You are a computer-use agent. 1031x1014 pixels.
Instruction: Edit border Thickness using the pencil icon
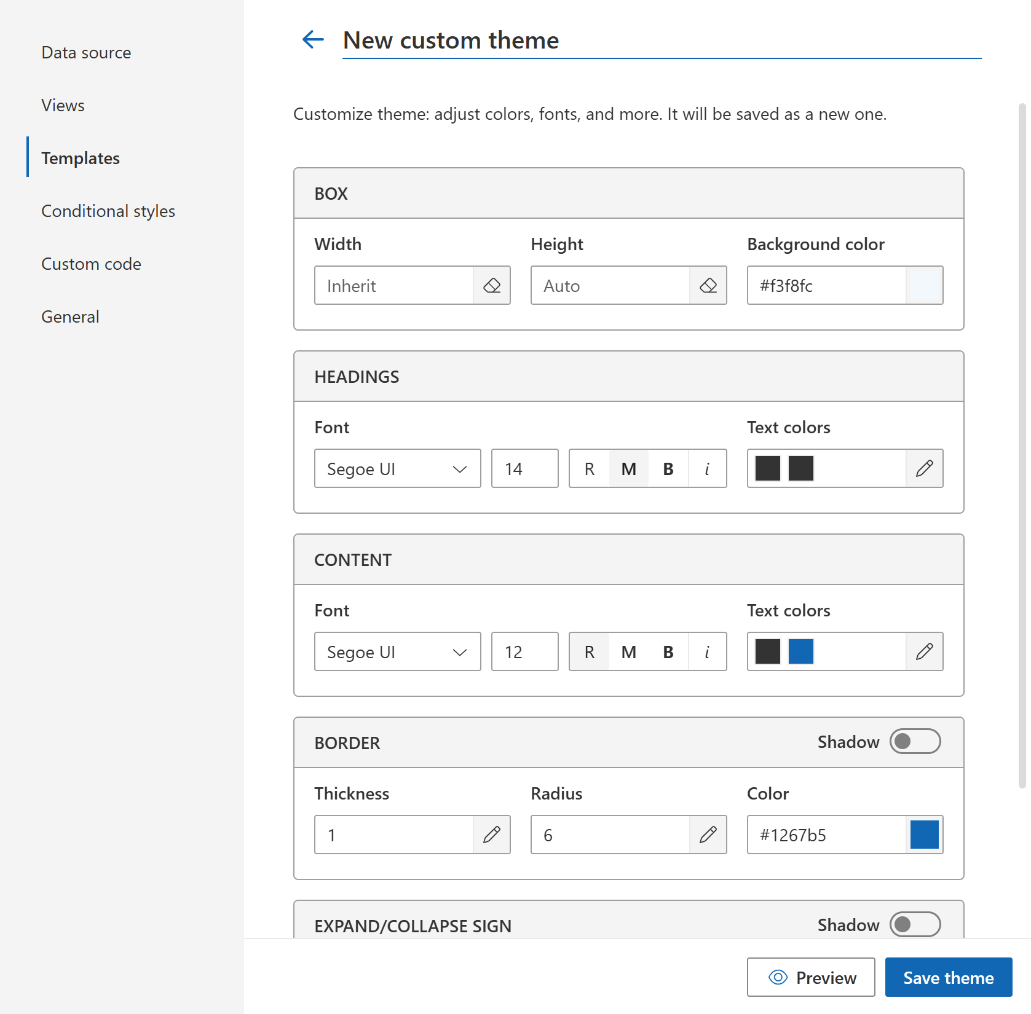pos(492,835)
